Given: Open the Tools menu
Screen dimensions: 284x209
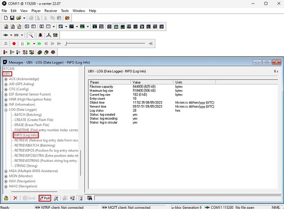Looking at the screenshot, I should 65,11.
